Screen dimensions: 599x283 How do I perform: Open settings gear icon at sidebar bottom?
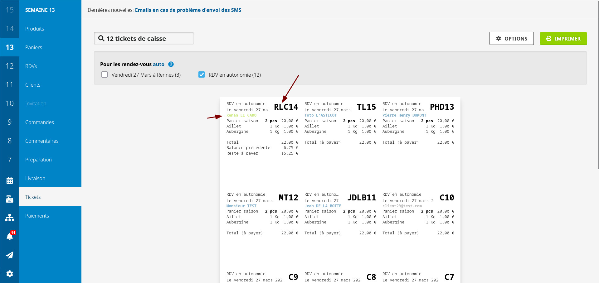point(10,274)
